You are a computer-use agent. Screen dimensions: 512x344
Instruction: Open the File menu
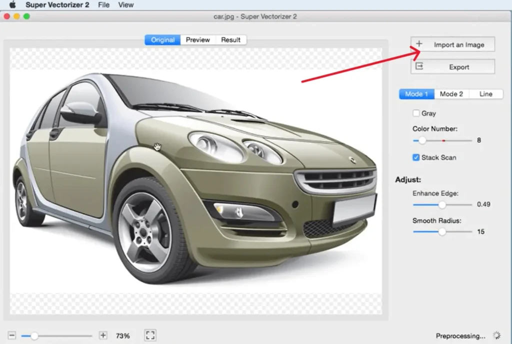(103, 5)
